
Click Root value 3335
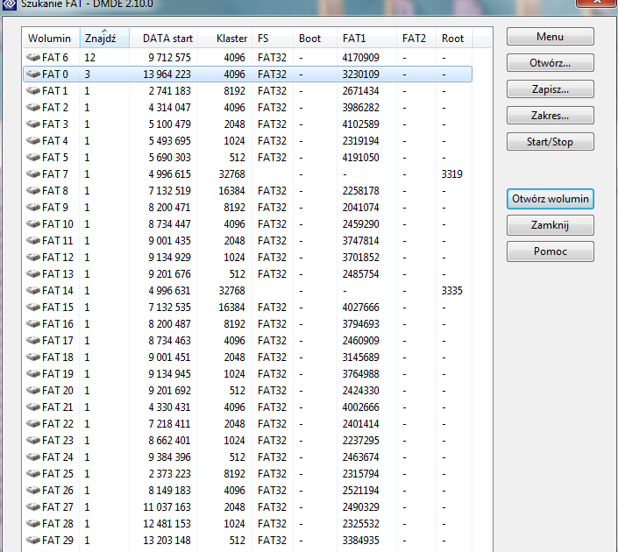coord(451,290)
